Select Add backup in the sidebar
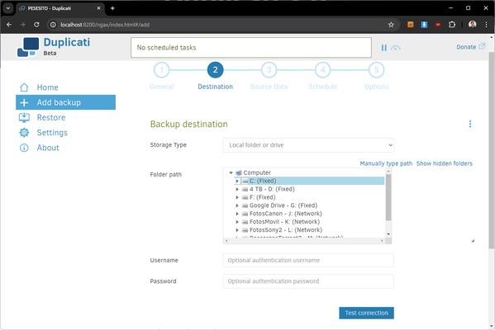The image size is (495, 330). 65,102
